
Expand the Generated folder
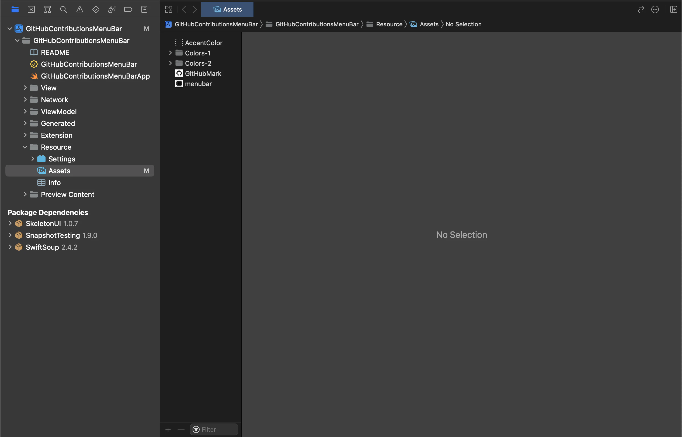pyautogui.click(x=25, y=123)
